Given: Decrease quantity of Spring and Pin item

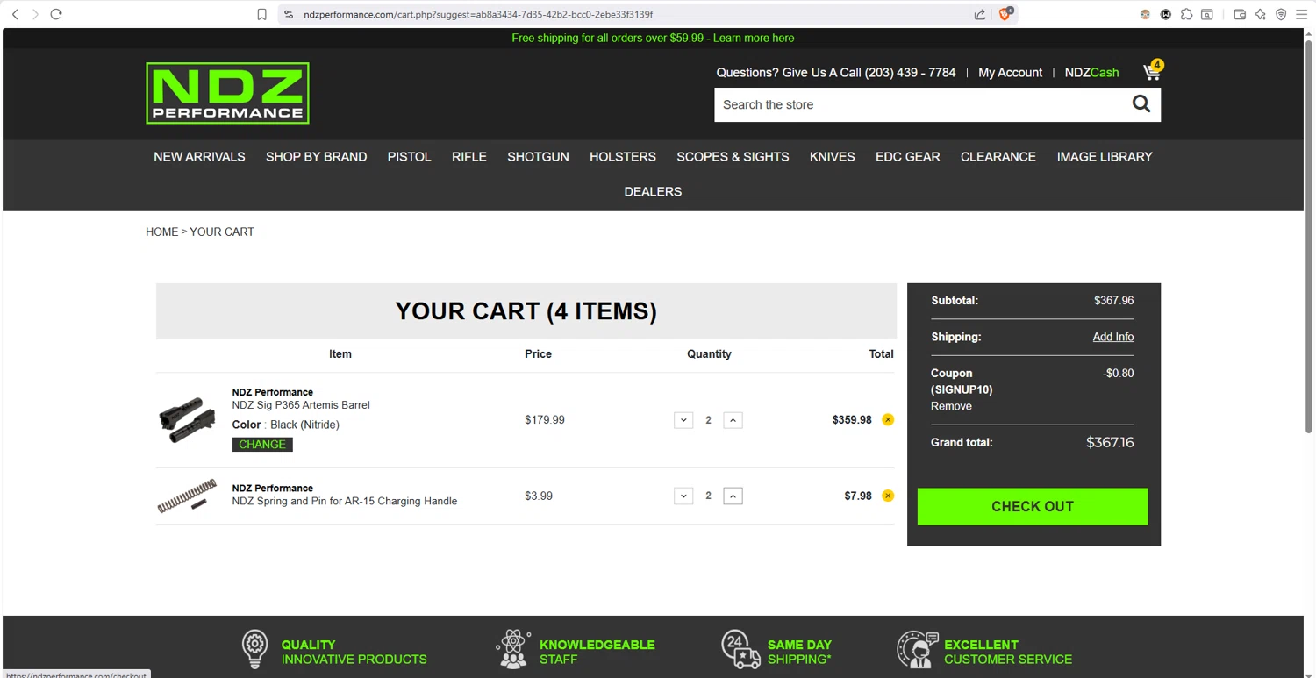Looking at the screenshot, I should point(683,496).
